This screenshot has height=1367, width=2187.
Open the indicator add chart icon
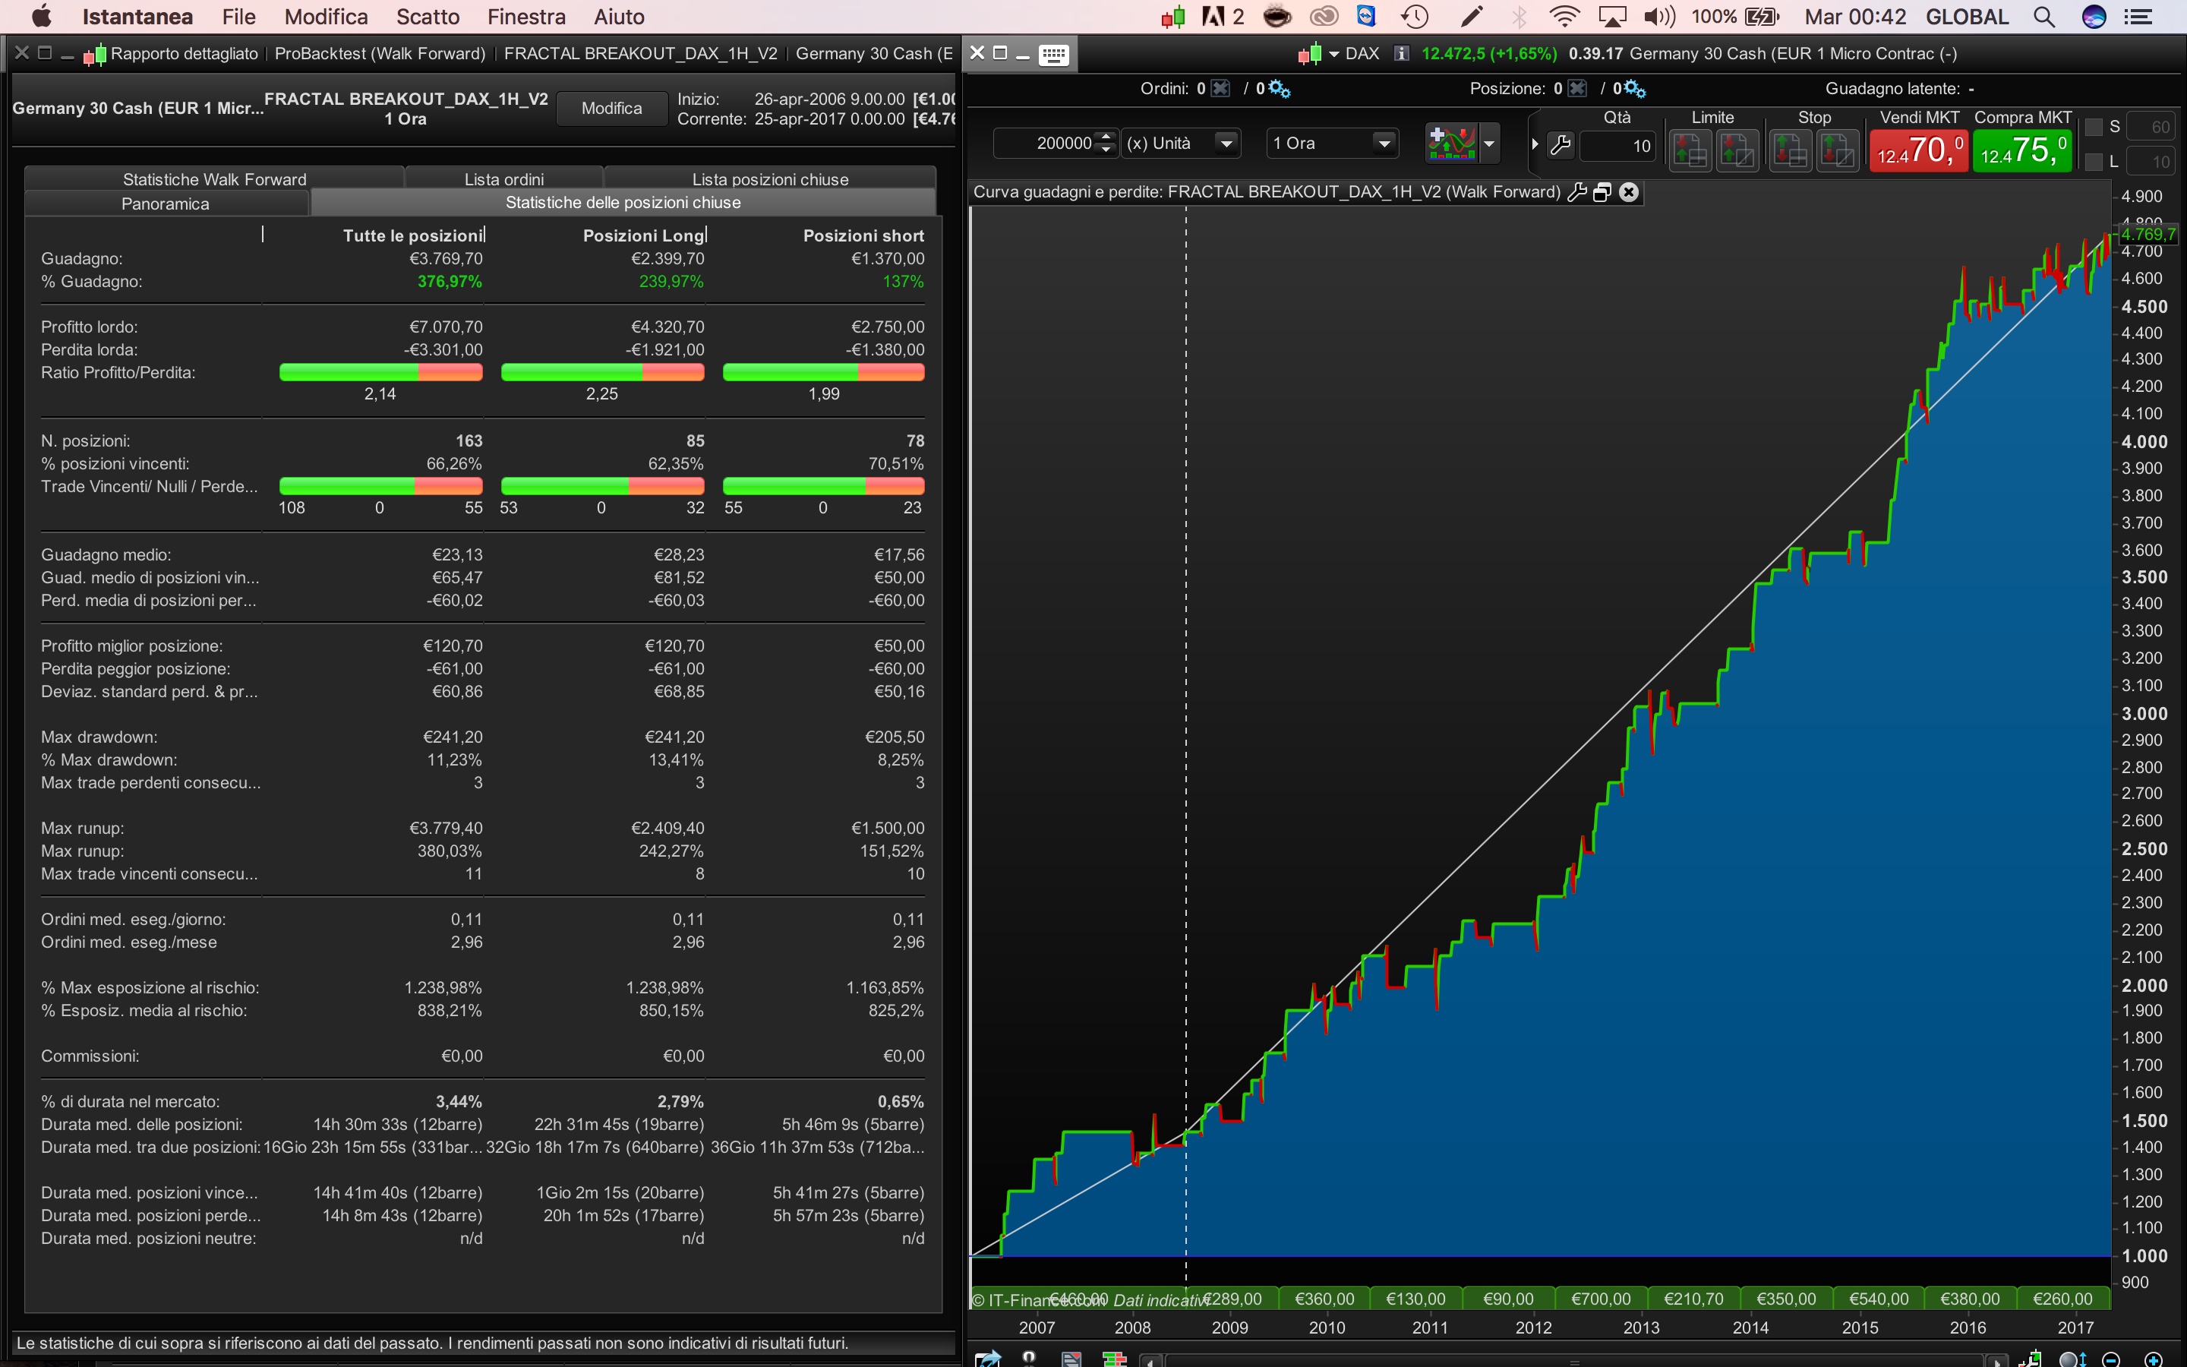1450,143
